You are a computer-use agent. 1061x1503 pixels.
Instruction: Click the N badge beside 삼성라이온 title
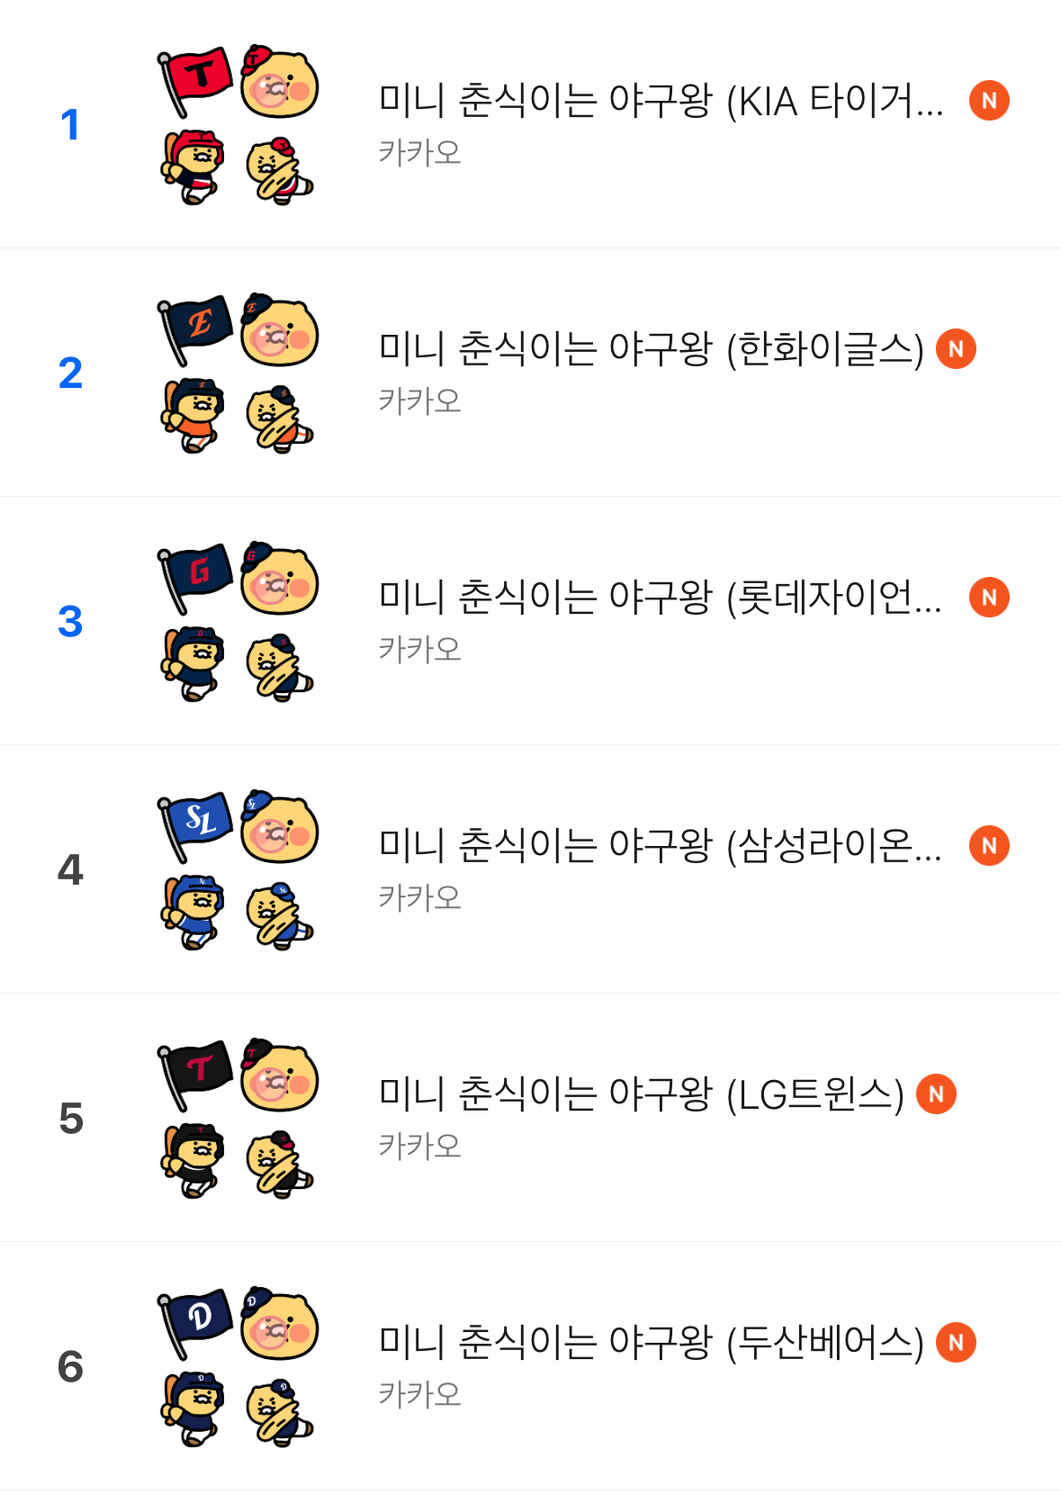[989, 846]
